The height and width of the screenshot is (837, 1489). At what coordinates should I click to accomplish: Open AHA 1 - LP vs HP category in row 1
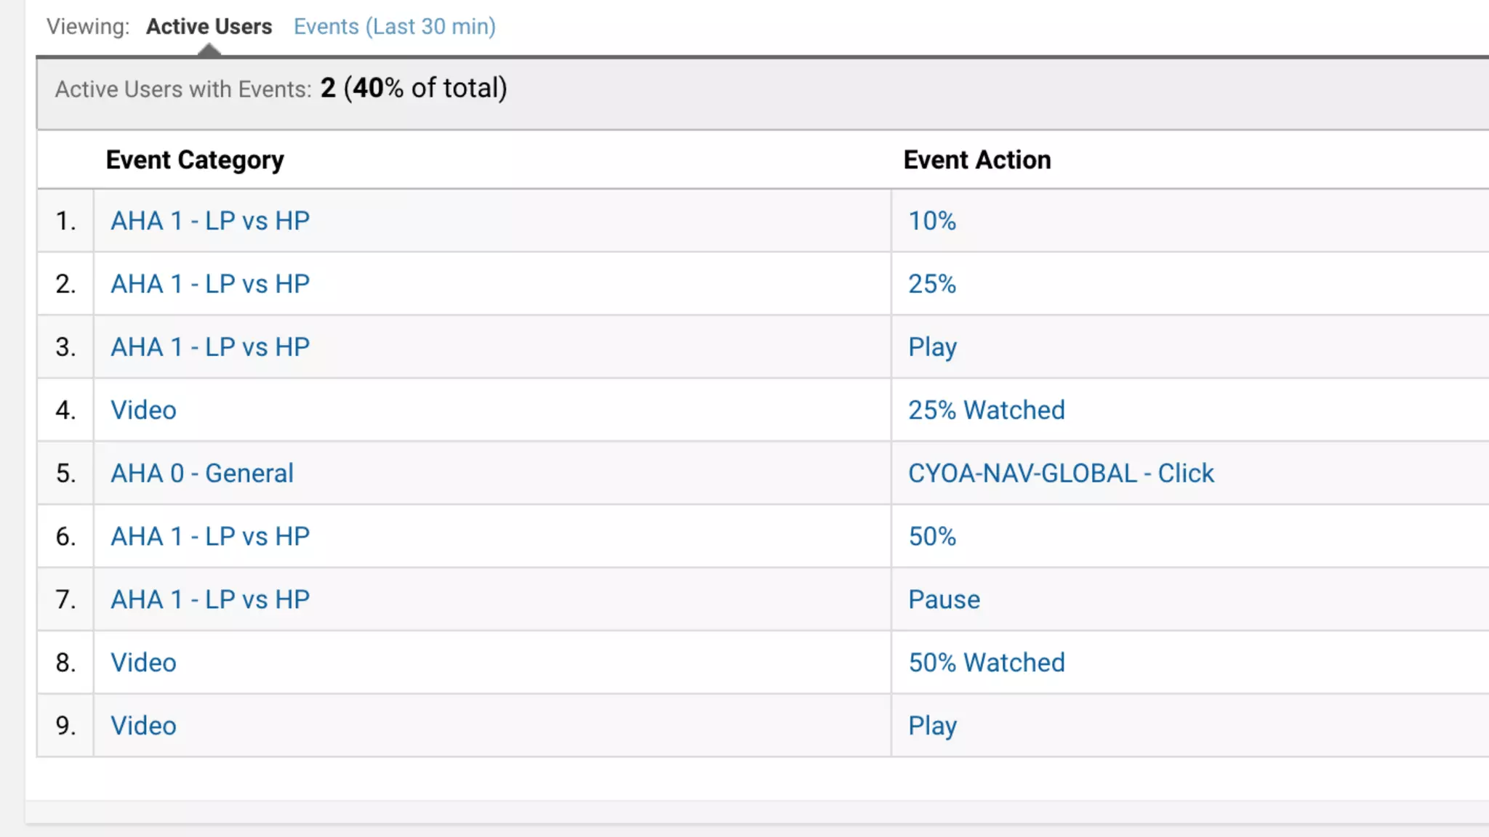click(210, 221)
